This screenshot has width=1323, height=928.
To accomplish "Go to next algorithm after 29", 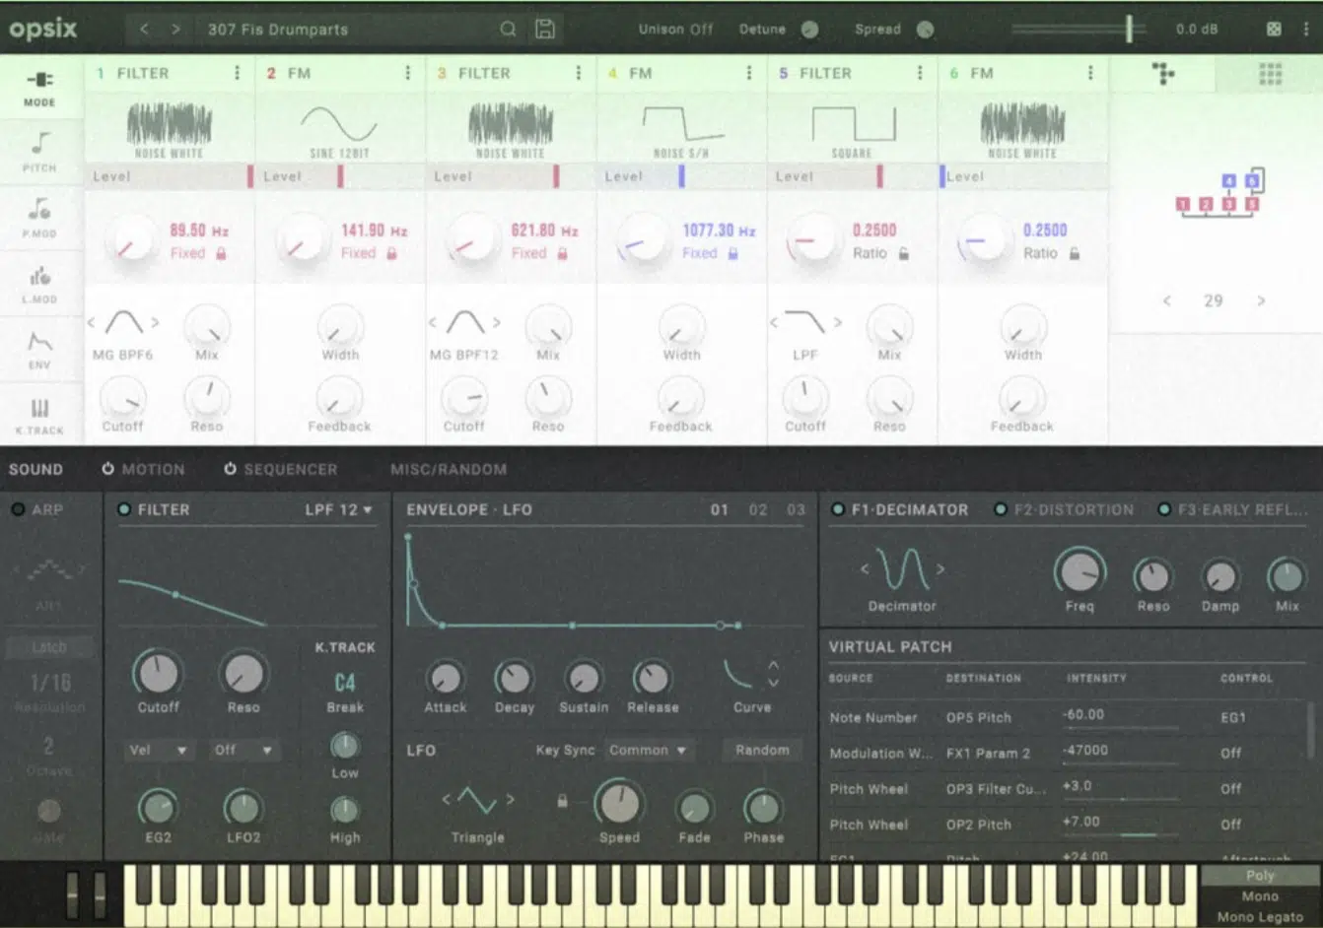I will (1261, 300).
